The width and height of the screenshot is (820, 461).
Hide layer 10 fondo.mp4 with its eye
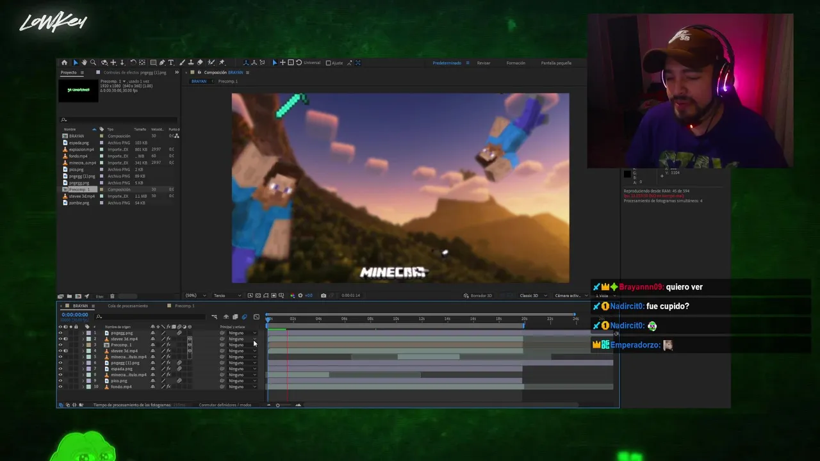pyautogui.click(x=60, y=387)
